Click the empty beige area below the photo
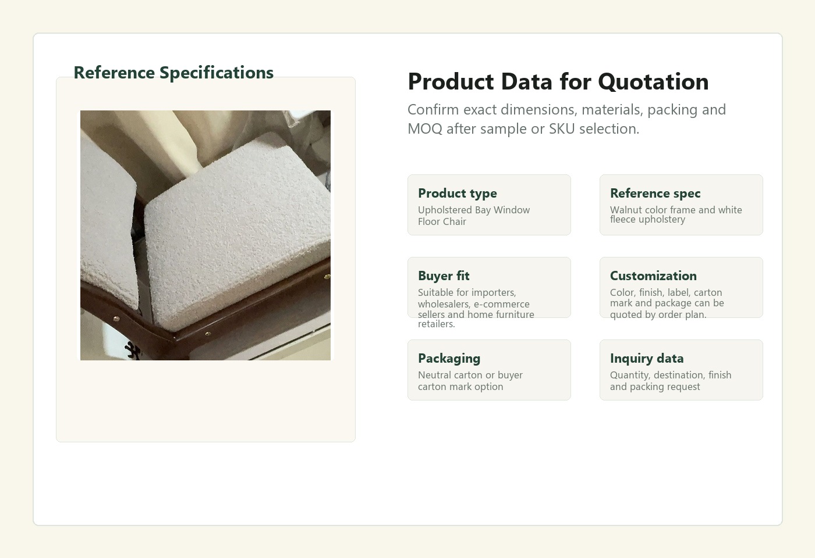 205,401
